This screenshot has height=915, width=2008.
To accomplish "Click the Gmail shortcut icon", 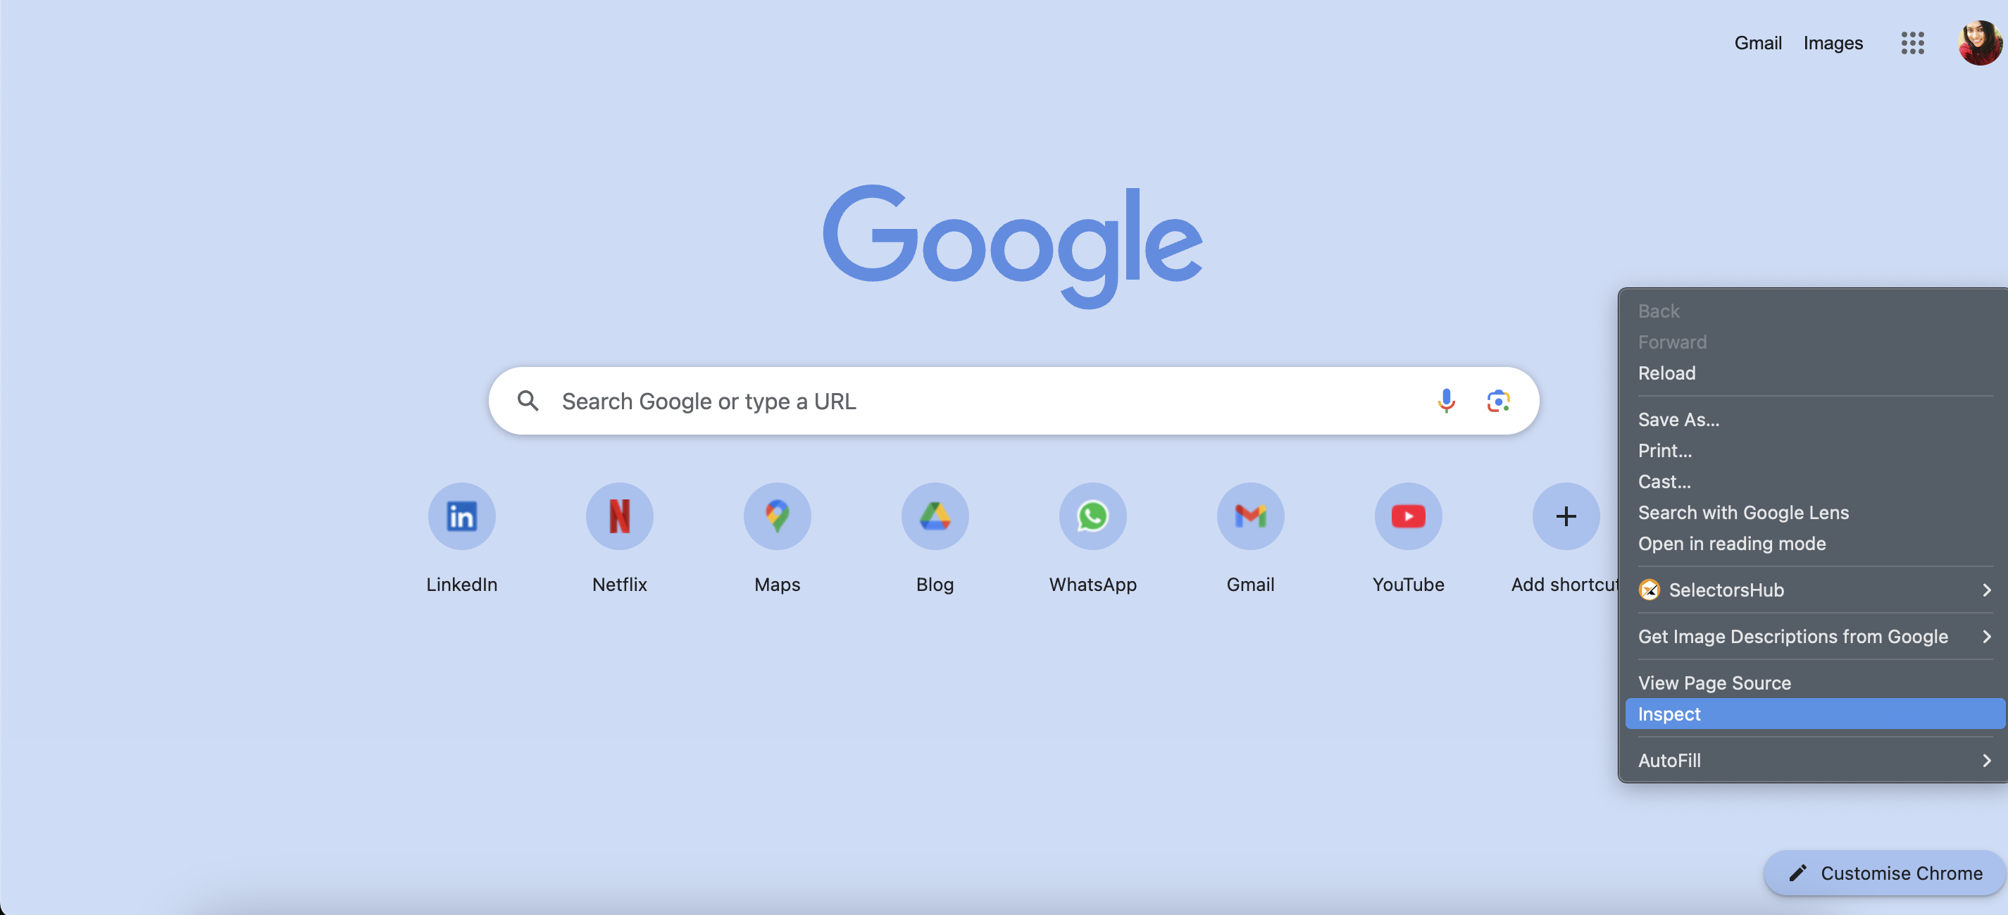I will tap(1250, 515).
